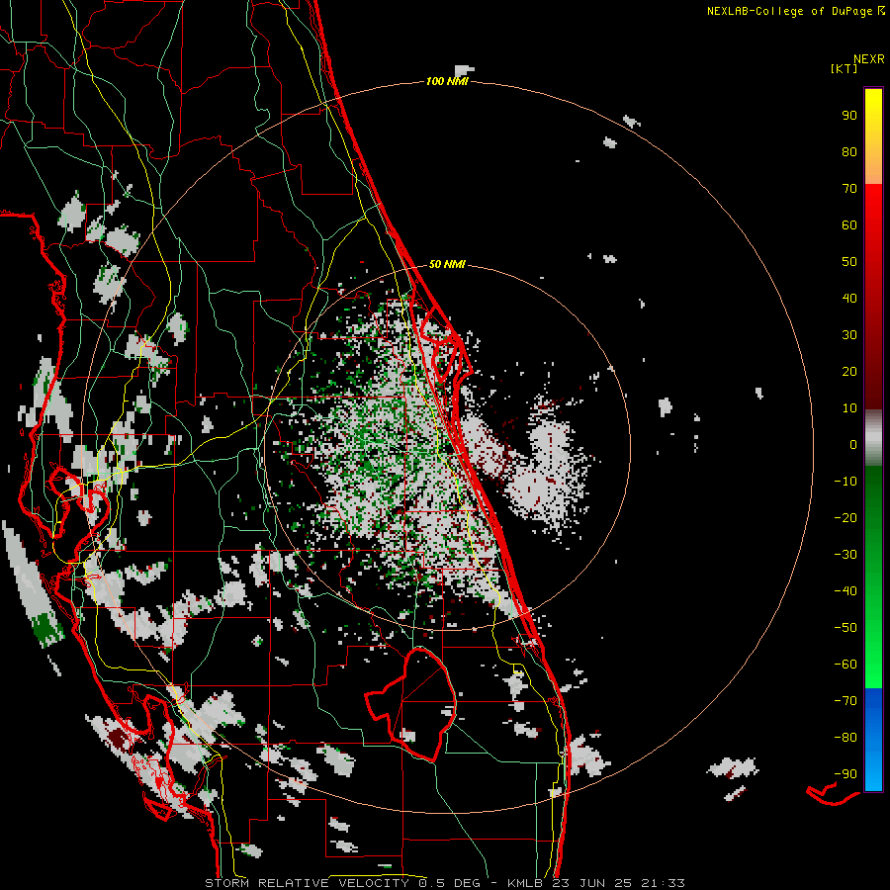Viewport: 890px width, 890px height.
Task: Click the 50 NMI range ring label
Action: 447,264
